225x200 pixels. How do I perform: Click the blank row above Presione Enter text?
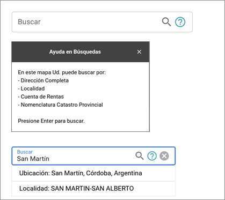coord(81,113)
